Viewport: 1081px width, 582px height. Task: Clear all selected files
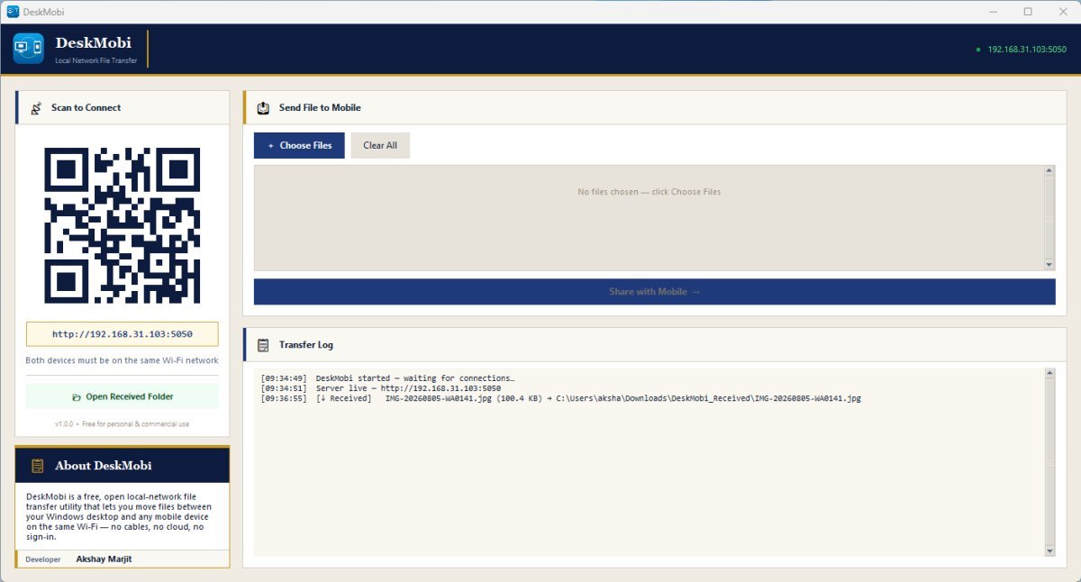tap(380, 146)
